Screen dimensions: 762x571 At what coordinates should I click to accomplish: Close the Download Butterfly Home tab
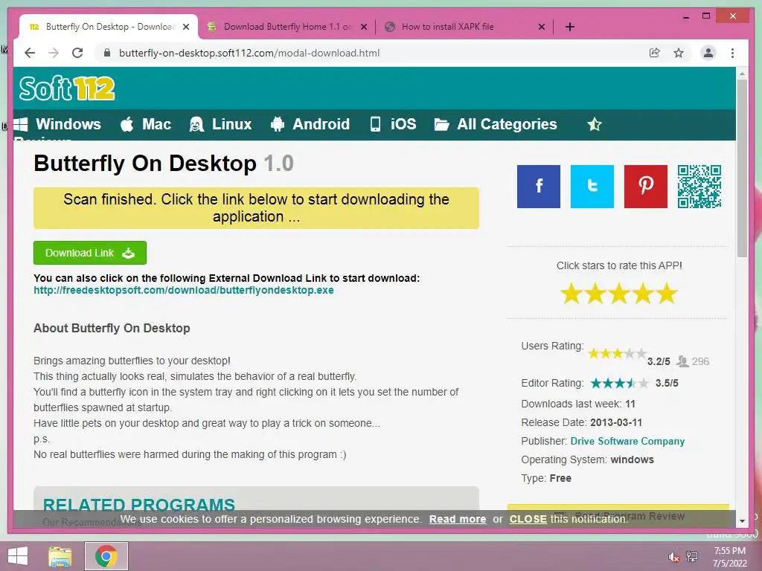[363, 27]
